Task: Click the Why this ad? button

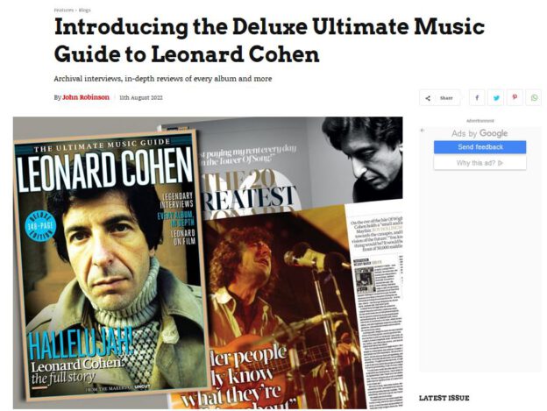Action: (x=480, y=163)
